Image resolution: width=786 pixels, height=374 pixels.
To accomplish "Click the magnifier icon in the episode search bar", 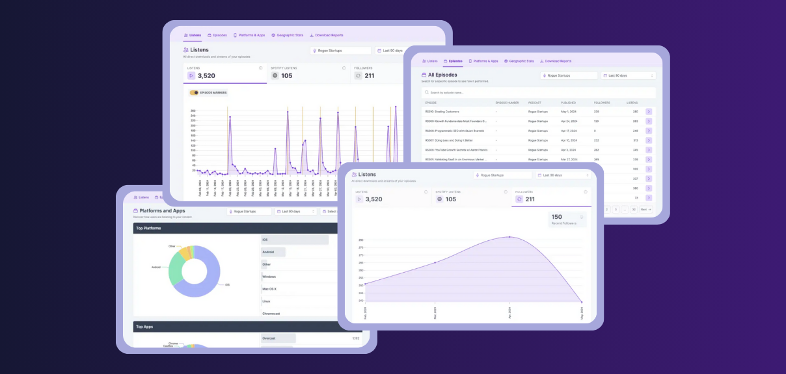I will click(426, 92).
